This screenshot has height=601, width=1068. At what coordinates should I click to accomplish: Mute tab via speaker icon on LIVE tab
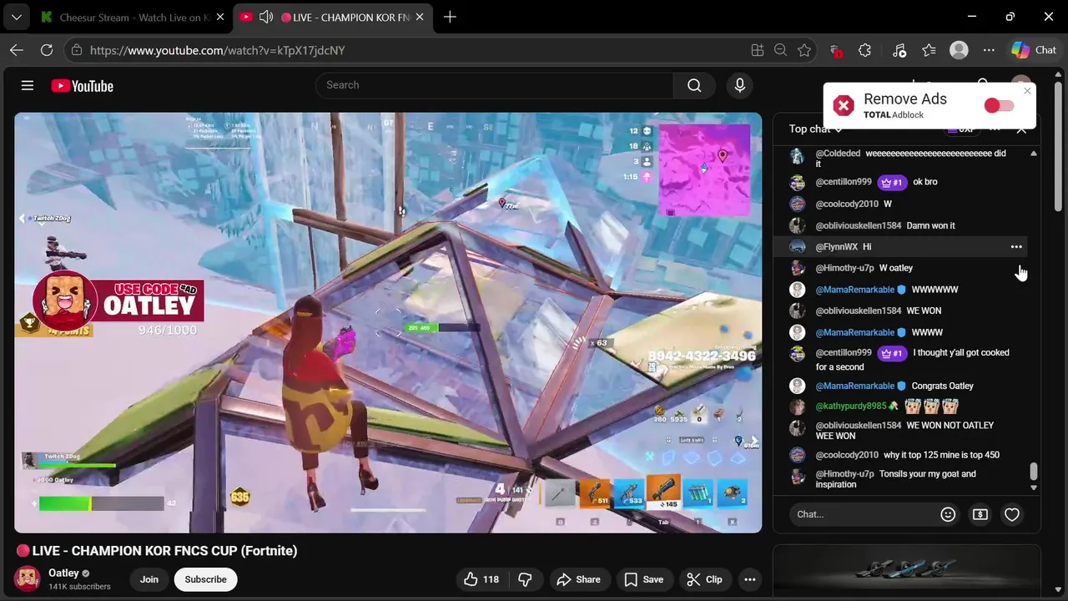(x=266, y=17)
